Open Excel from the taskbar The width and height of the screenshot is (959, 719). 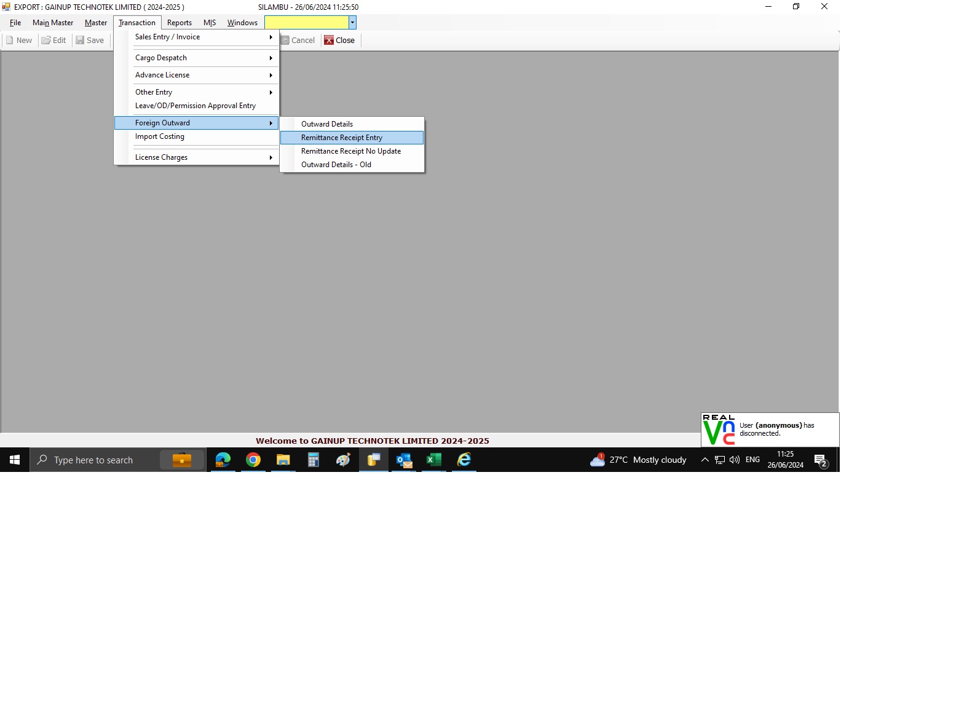coord(434,460)
